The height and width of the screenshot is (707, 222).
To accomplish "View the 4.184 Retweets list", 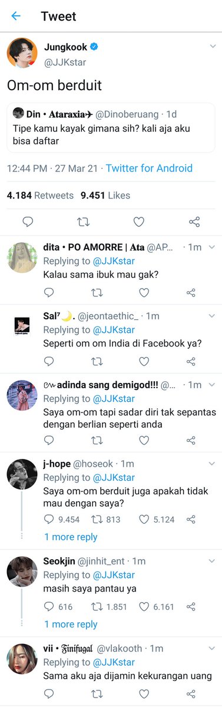I will click(x=40, y=195).
